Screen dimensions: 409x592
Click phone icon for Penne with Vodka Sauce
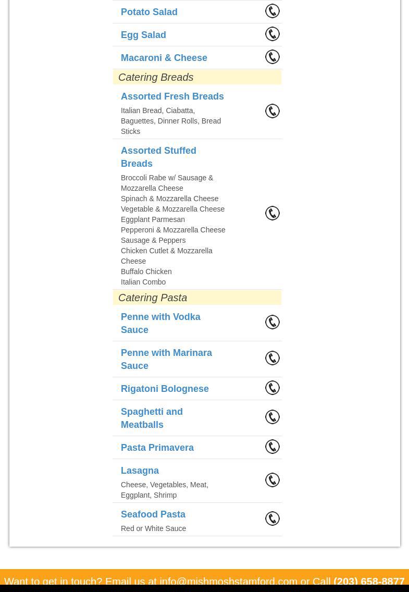point(272,322)
